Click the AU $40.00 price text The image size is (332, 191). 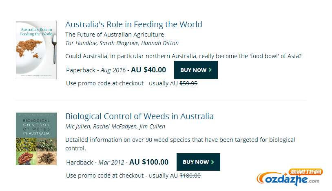(148, 70)
